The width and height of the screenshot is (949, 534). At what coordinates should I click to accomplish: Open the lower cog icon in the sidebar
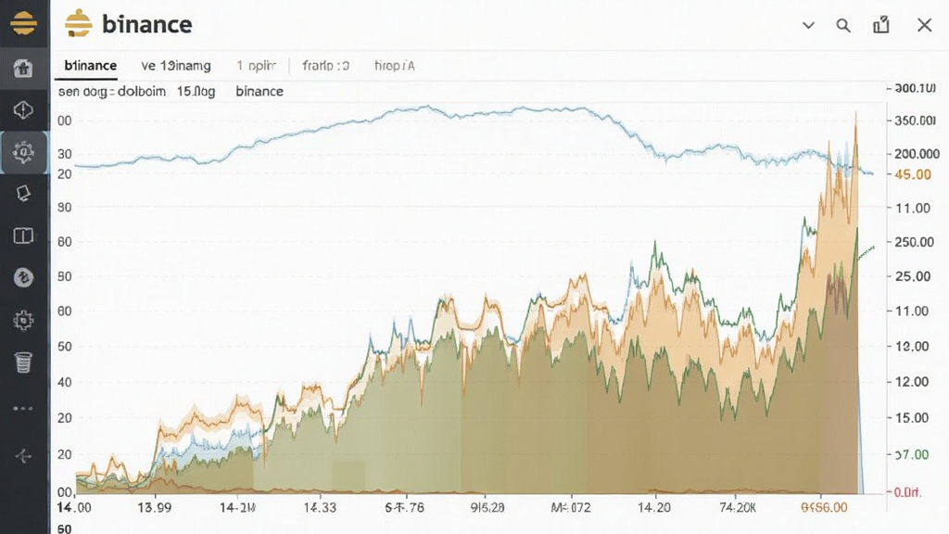point(23,320)
